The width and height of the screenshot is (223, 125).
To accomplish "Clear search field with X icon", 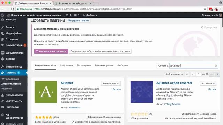I will (216, 66).
